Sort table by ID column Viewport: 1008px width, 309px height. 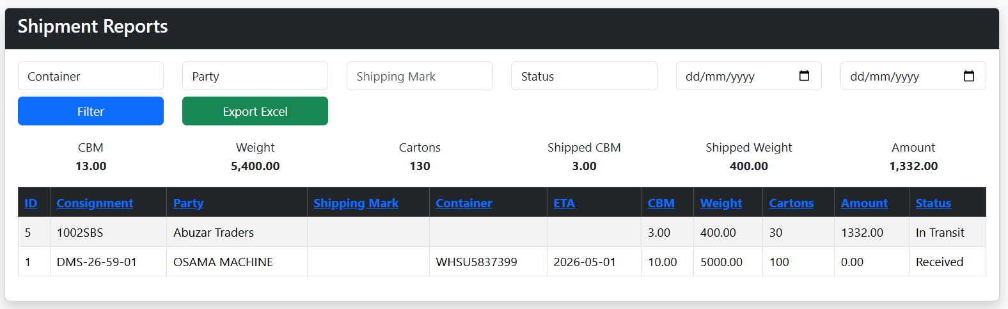[31, 203]
